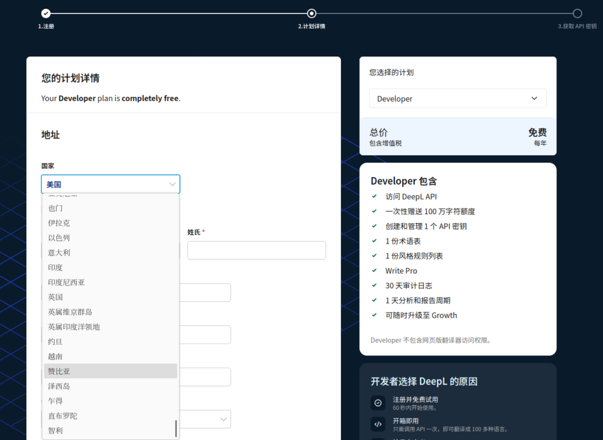Click the input field below the 姓氏 row
The width and height of the screenshot is (603, 440).
tap(205, 292)
